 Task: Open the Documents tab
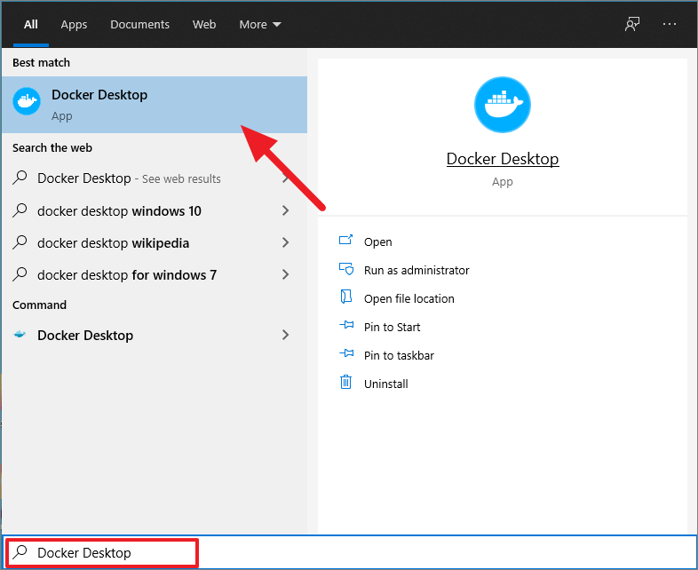pos(139,25)
